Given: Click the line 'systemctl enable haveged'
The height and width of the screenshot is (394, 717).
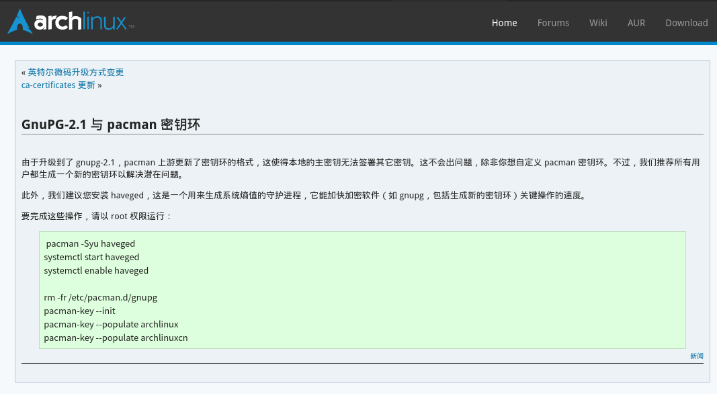Looking at the screenshot, I should 96,270.
